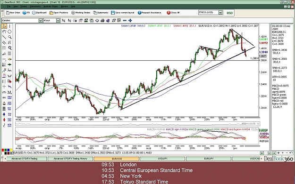View Working Orders

tap(81, 13)
